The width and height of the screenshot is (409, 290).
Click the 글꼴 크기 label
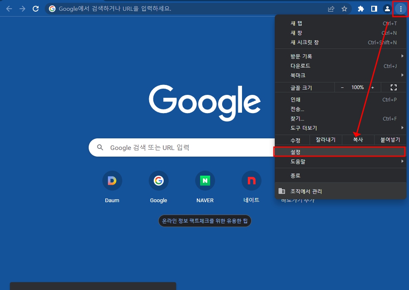tap(301, 88)
